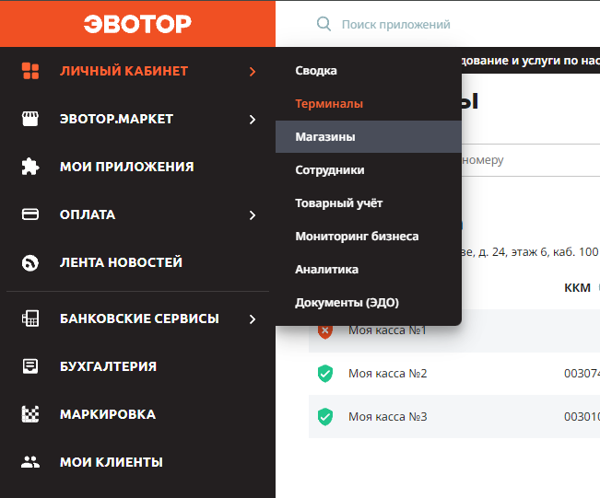600x498 pixels.
Task: Expand the Эвотор.Маркет chevron
Action: click(253, 120)
